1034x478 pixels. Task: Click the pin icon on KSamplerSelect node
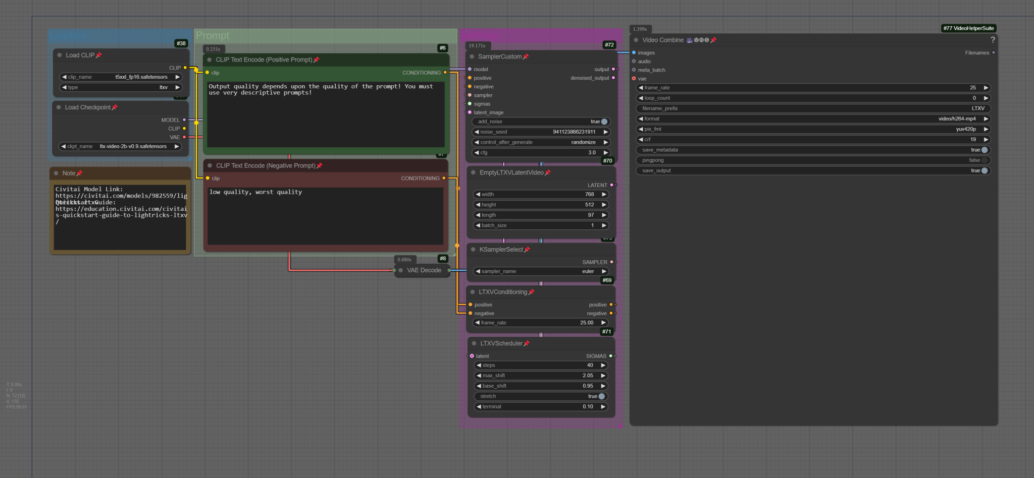(527, 250)
